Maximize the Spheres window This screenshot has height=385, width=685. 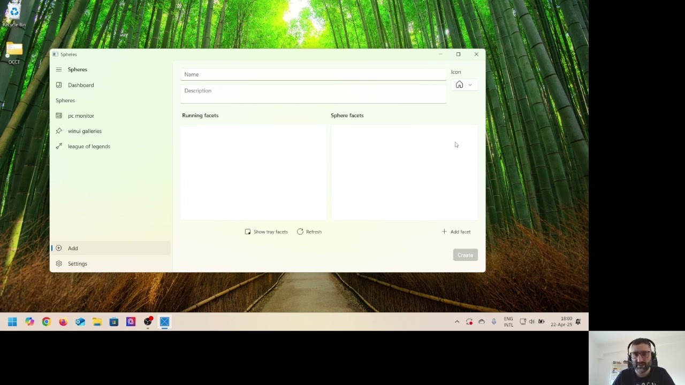click(458, 54)
